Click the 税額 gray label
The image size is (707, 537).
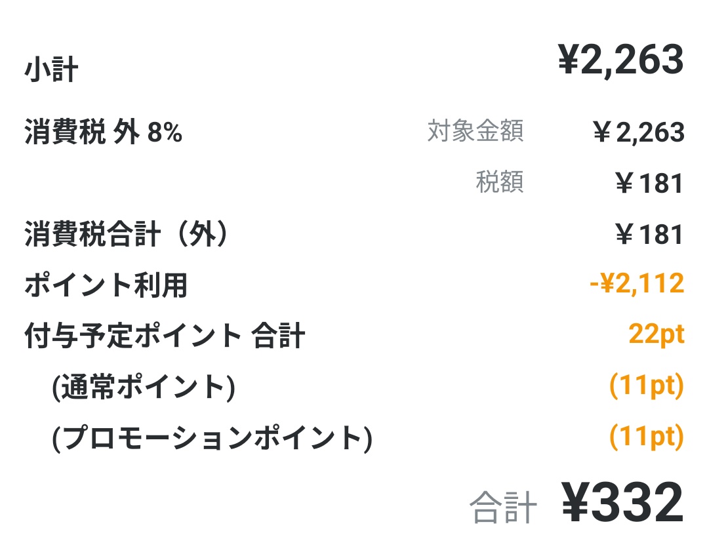(500, 183)
